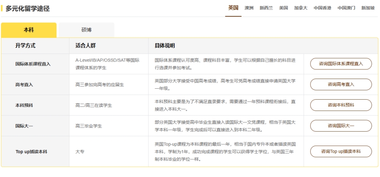Switch to the 本科 tab
The image size is (380, 177).
pos(29,30)
